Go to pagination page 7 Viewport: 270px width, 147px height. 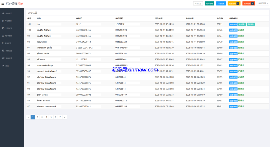(60, 117)
